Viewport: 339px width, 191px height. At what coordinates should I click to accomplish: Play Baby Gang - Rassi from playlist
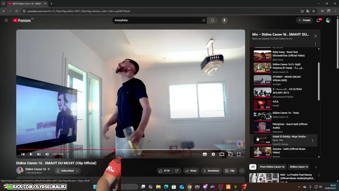[x=283, y=56]
